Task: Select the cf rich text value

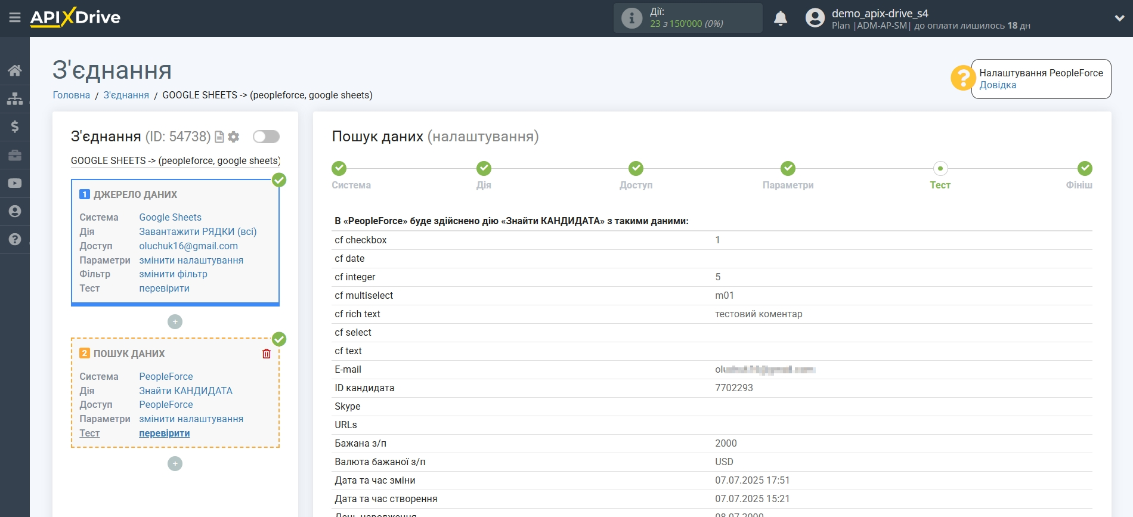Action: point(759,314)
